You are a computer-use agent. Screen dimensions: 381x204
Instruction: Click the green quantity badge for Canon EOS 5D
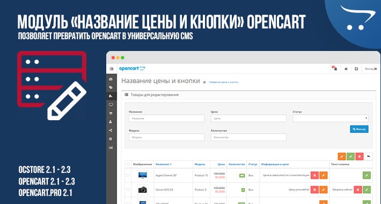(x=243, y=190)
